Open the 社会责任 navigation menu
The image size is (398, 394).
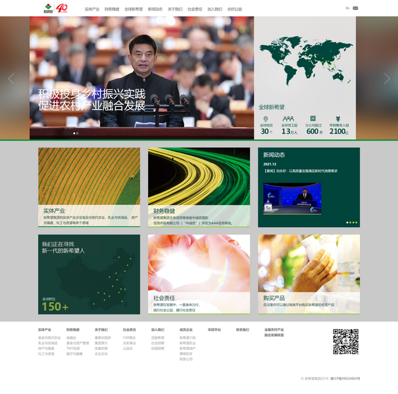pos(195,9)
